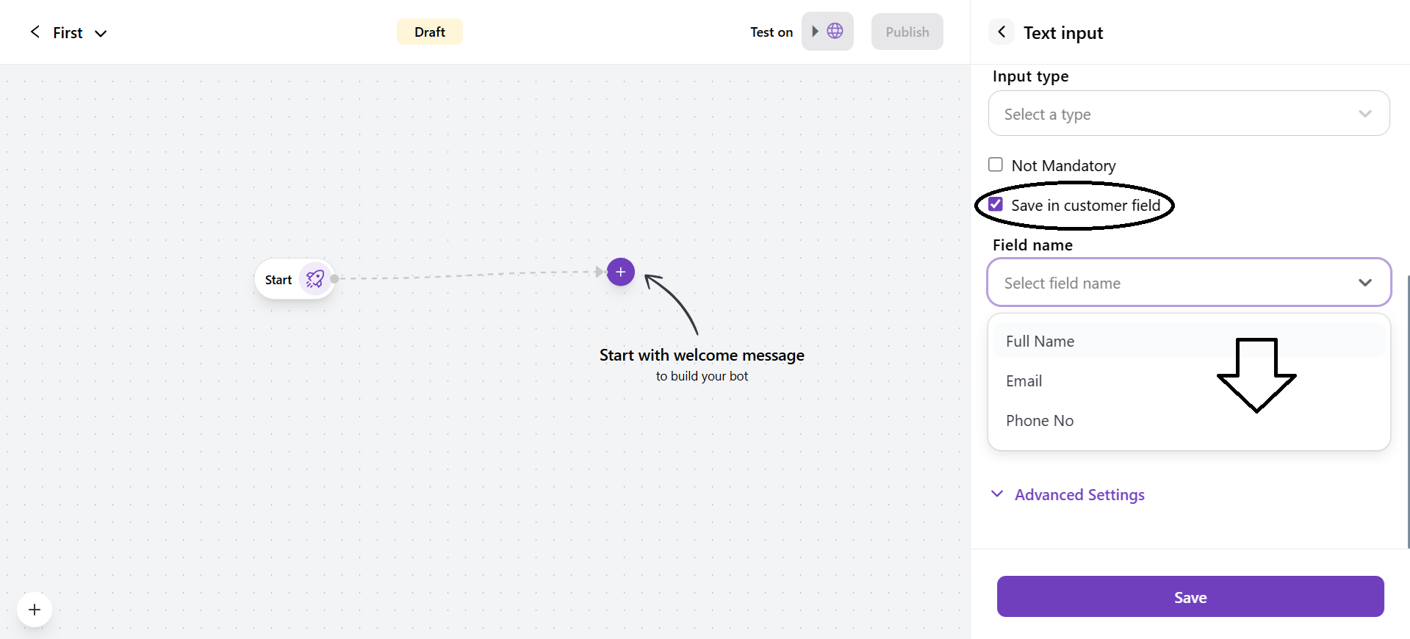Click the purple plus node on the canvas

tap(620, 272)
